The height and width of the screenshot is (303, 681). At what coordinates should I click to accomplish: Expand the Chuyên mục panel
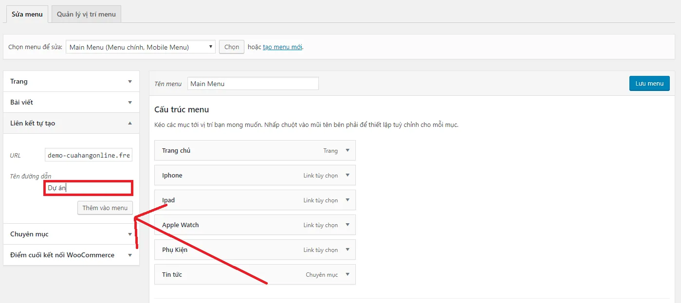pos(71,234)
